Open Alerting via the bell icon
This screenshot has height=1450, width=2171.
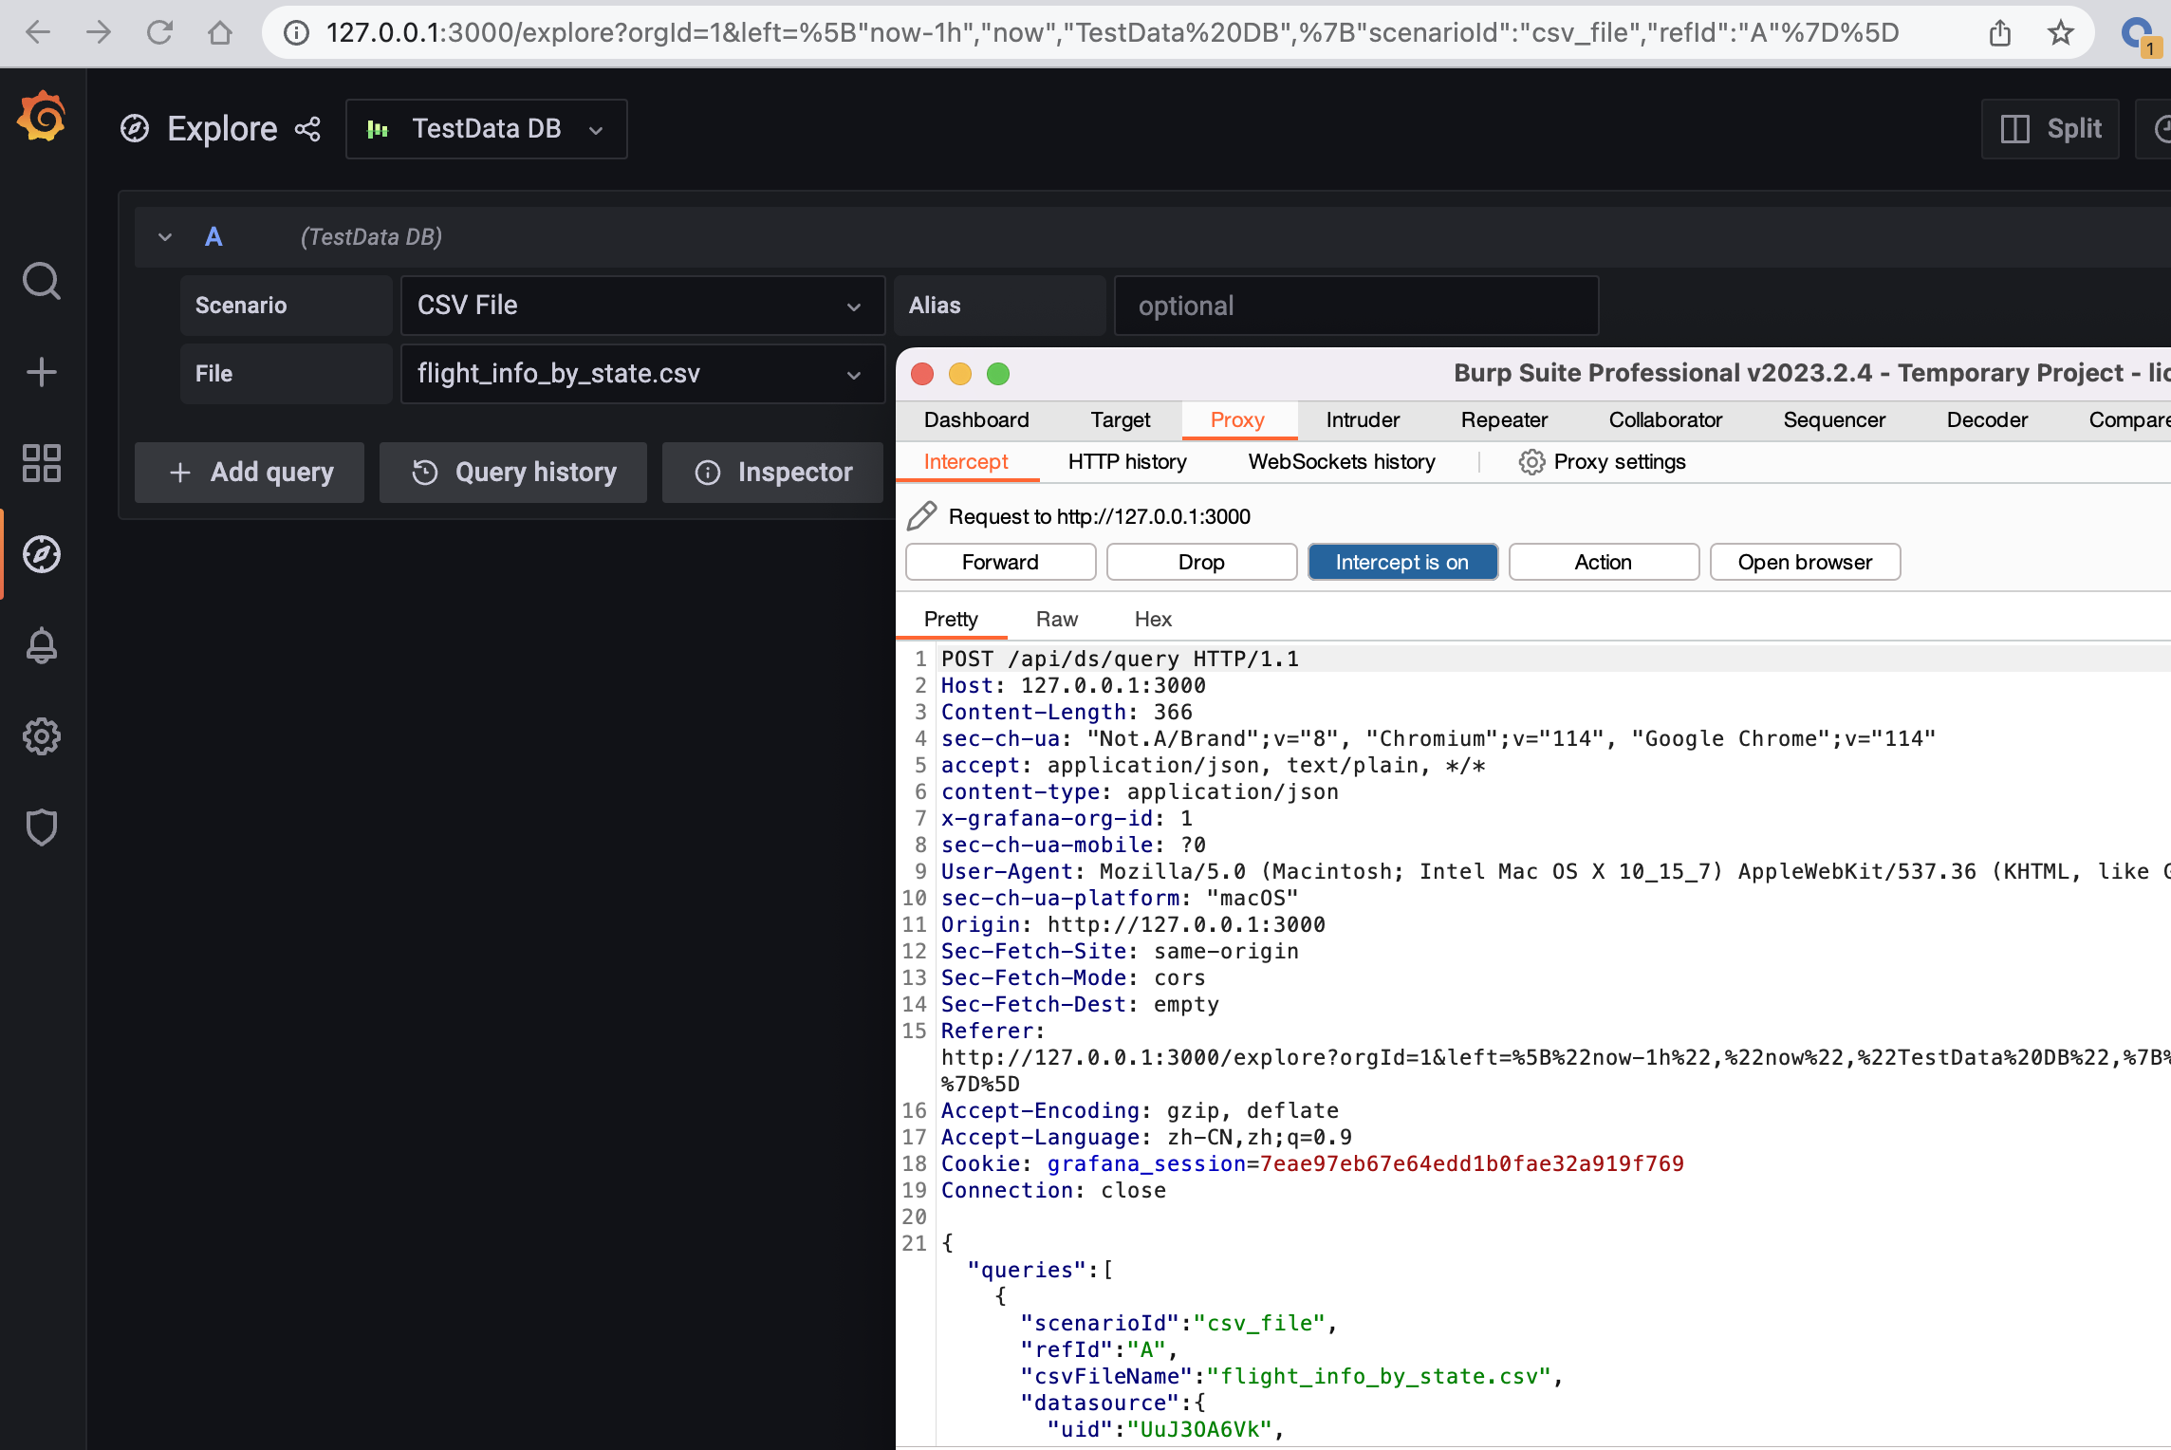[42, 646]
